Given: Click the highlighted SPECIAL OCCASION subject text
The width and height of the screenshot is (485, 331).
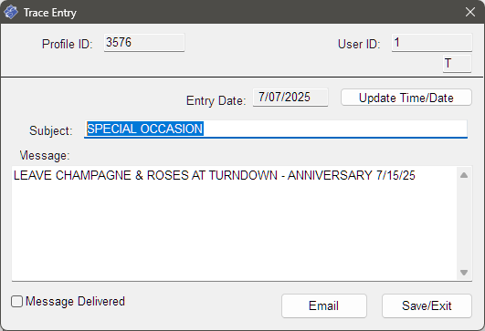Looking at the screenshot, I should pos(144,129).
